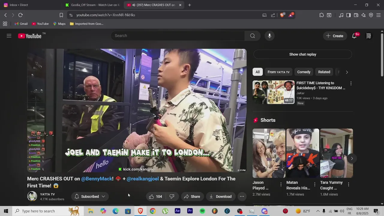The height and width of the screenshot is (216, 384).
Task: Open the Imported from Goo... bookmarks folder
Action: point(86,24)
